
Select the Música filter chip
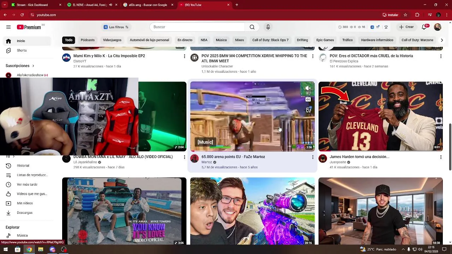(221, 40)
